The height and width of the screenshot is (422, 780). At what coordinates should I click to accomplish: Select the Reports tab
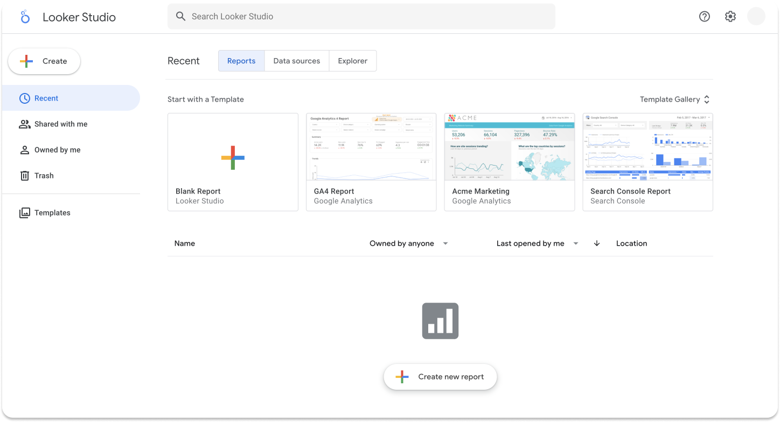click(x=241, y=61)
